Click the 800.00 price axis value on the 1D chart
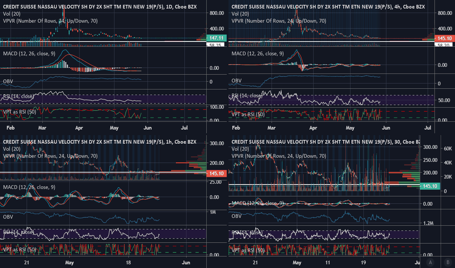The width and height of the screenshot is (455, 268). tap(217, 13)
